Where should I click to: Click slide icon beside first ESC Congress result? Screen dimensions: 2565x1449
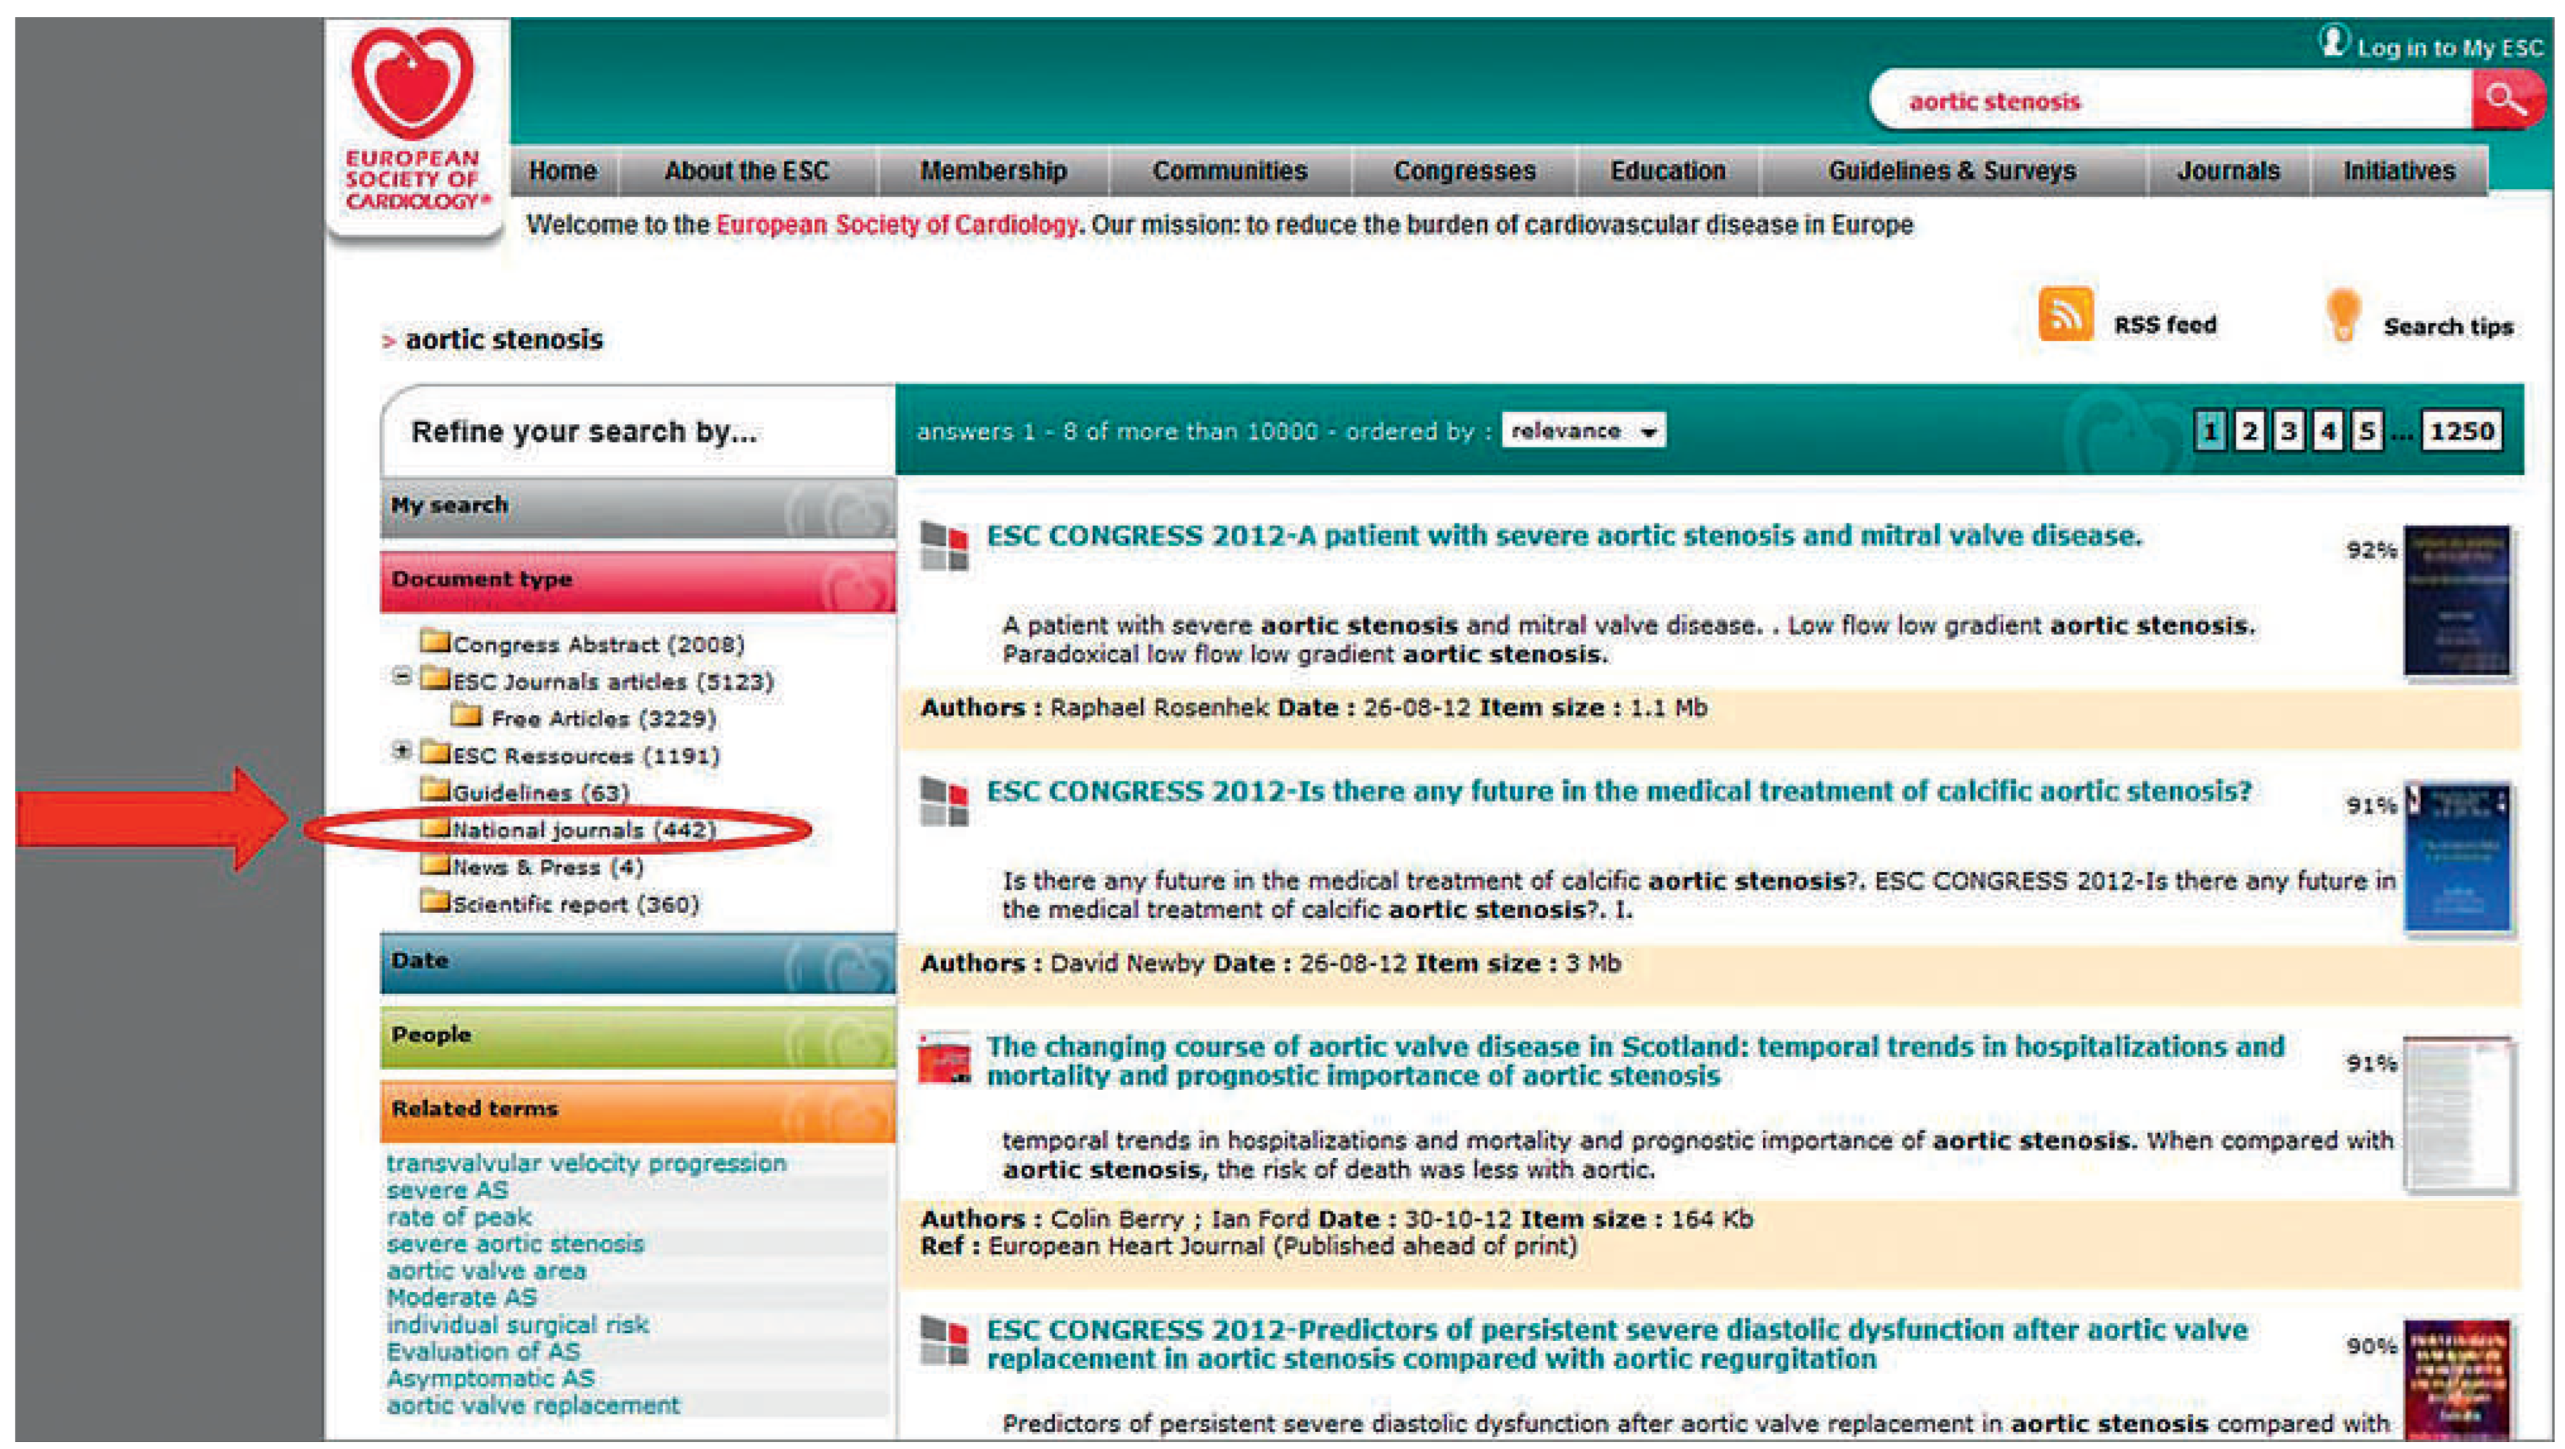pos(944,546)
